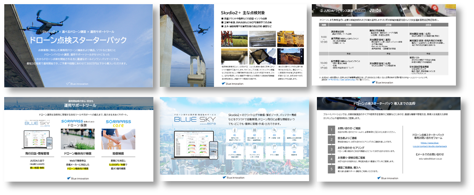Click the 05 feature icon on the BLUE SKY slide

click(235, 146)
